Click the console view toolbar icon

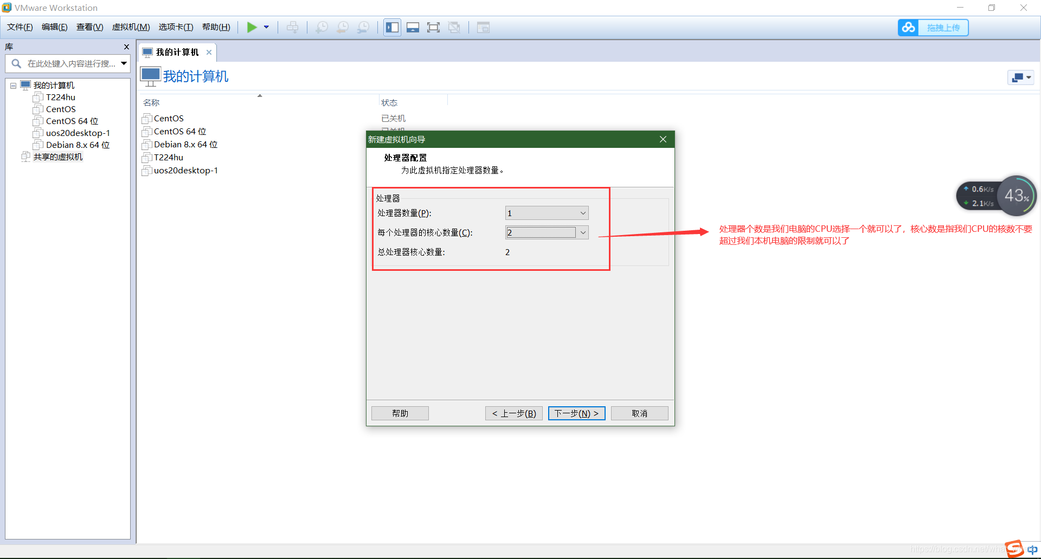483,27
